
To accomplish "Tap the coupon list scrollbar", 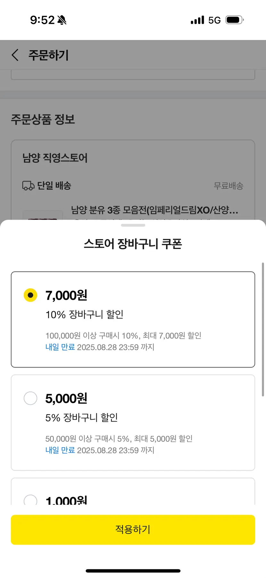I will point(263,329).
